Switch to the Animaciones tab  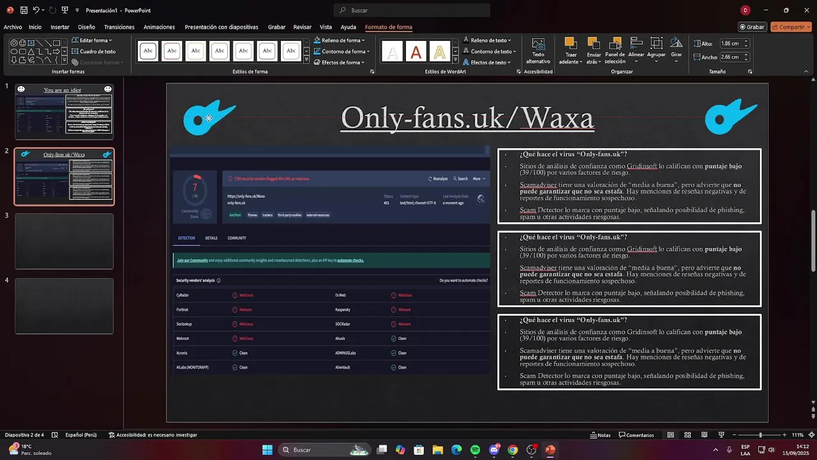tap(159, 27)
